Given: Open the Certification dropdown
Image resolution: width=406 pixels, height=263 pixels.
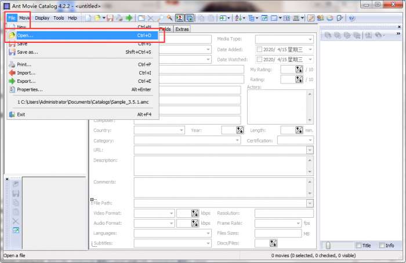Looking at the screenshot, I should coord(310,140).
